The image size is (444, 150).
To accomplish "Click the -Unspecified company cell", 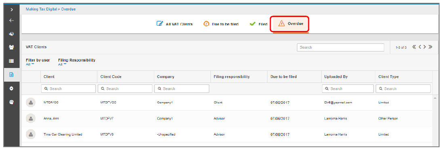I will tap(166, 134).
